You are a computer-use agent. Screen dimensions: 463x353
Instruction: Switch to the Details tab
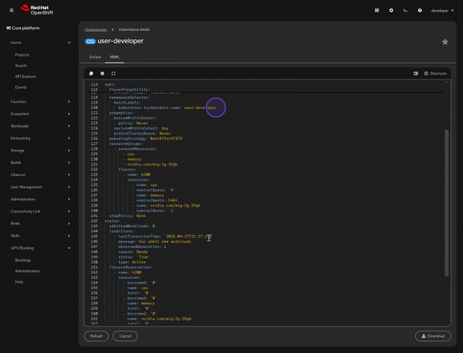click(x=95, y=57)
